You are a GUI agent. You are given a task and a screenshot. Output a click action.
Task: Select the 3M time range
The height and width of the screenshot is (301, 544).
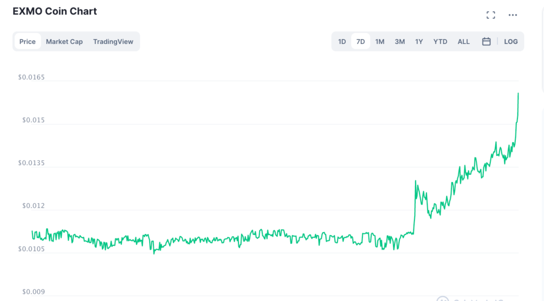coord(399,41)
